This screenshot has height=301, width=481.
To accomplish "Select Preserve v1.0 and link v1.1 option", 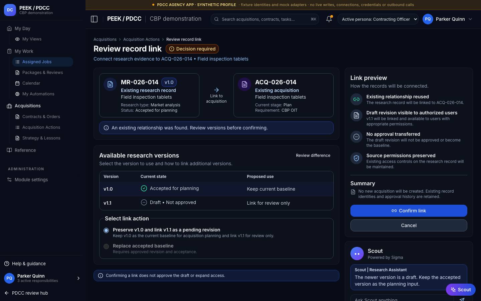I will [106, 230].
